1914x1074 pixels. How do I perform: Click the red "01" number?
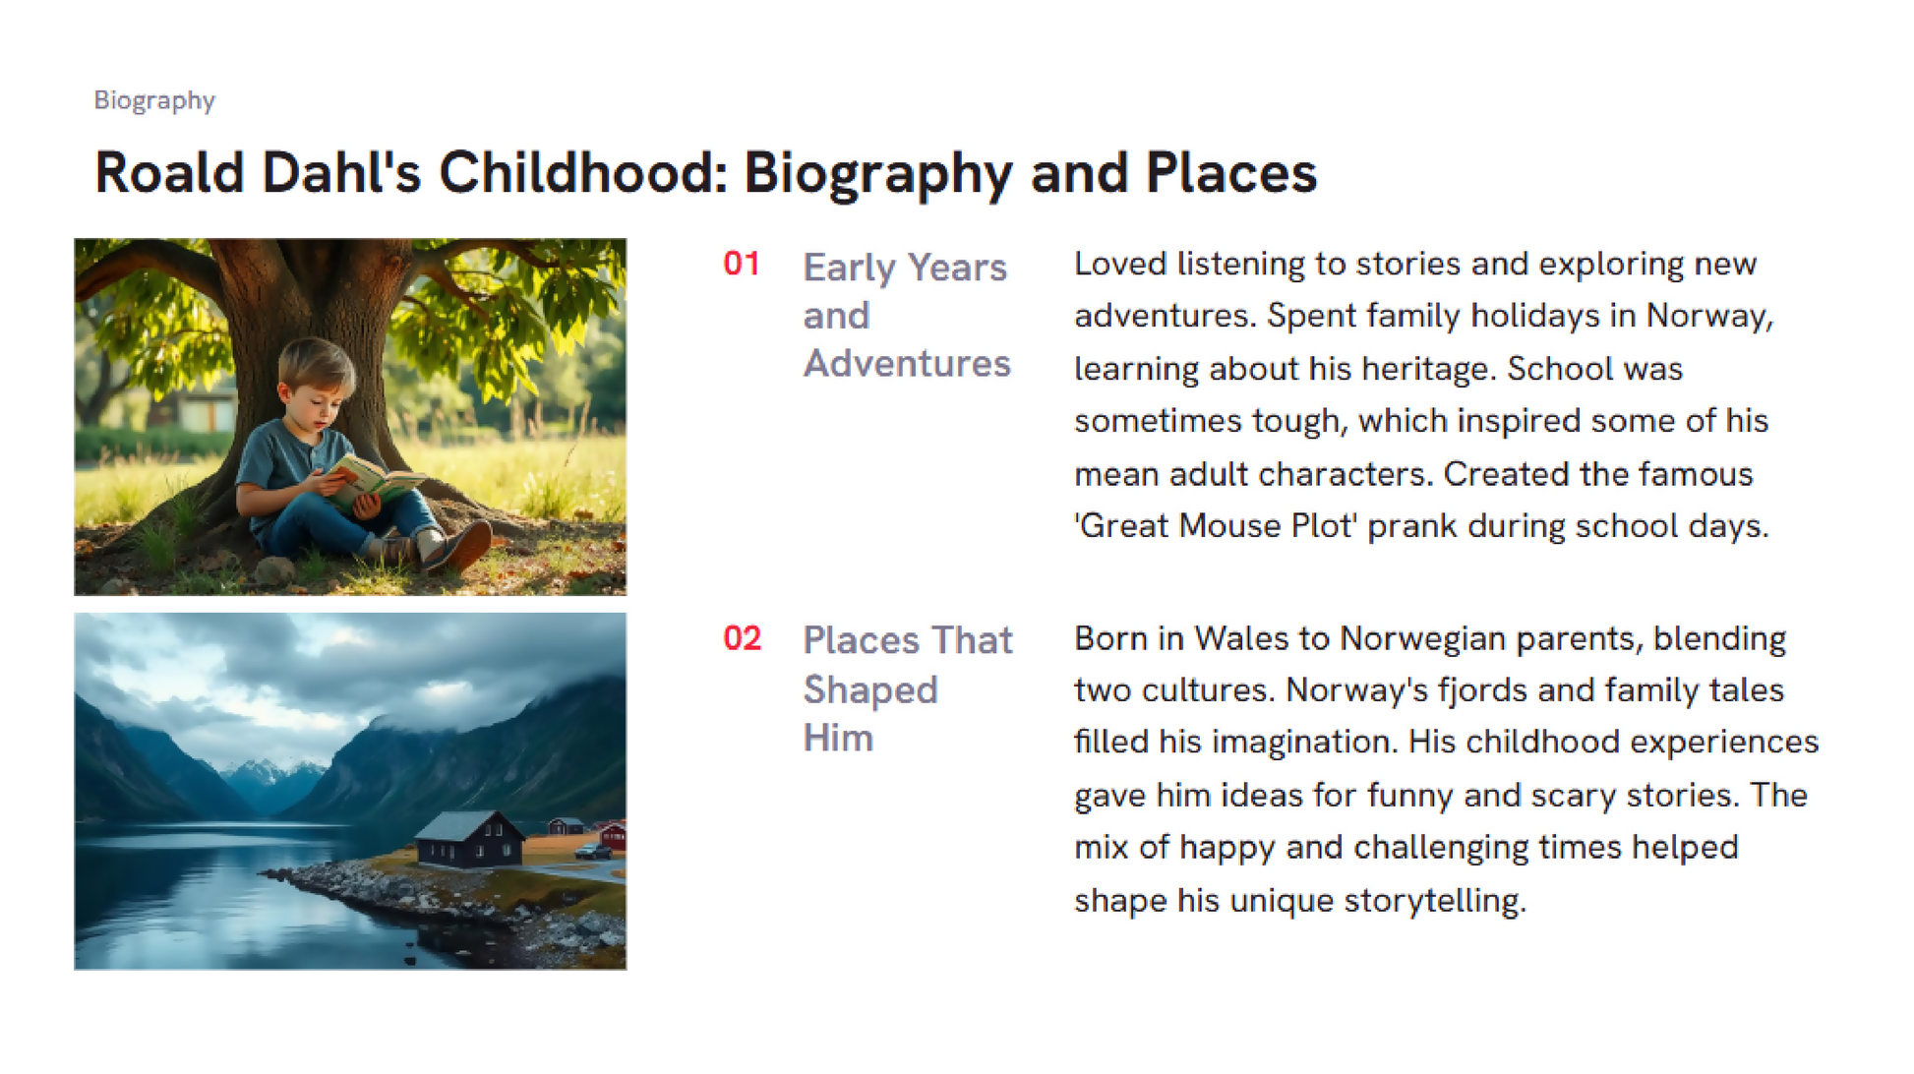[x=741, y=264]
